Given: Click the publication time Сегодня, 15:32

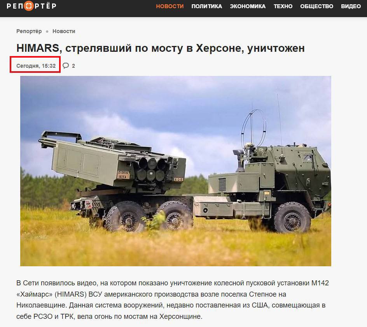Looking at the screenshot, I should click(36, 66).
